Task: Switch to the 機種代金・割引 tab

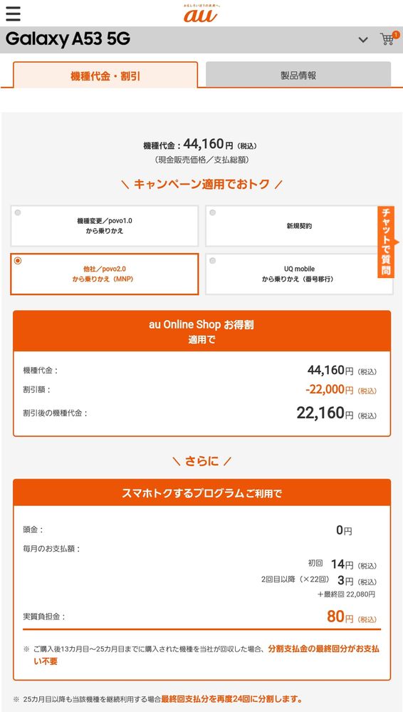Action: click(x=105, y=75)
